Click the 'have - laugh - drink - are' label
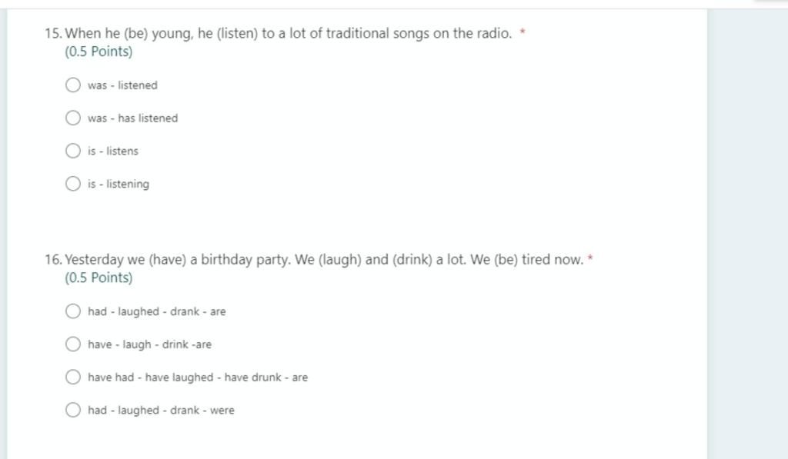The width and height of the screenshot is (788, 459). (149, 345)
